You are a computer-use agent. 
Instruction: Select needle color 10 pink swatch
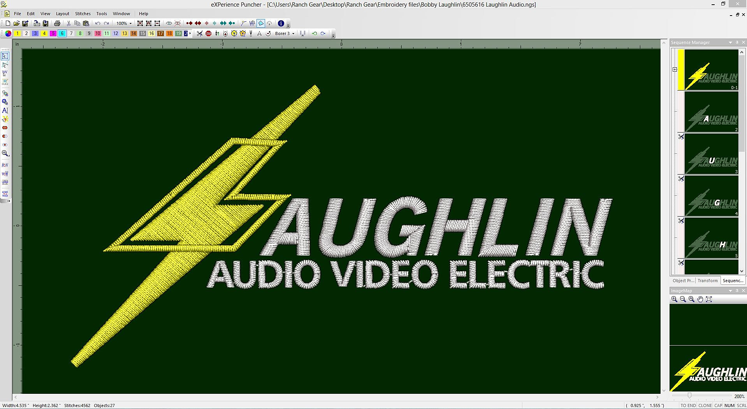[x=98, y=33]
